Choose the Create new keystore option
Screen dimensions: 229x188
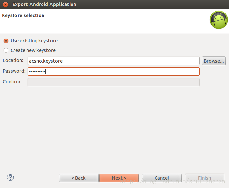coord(6,50)
